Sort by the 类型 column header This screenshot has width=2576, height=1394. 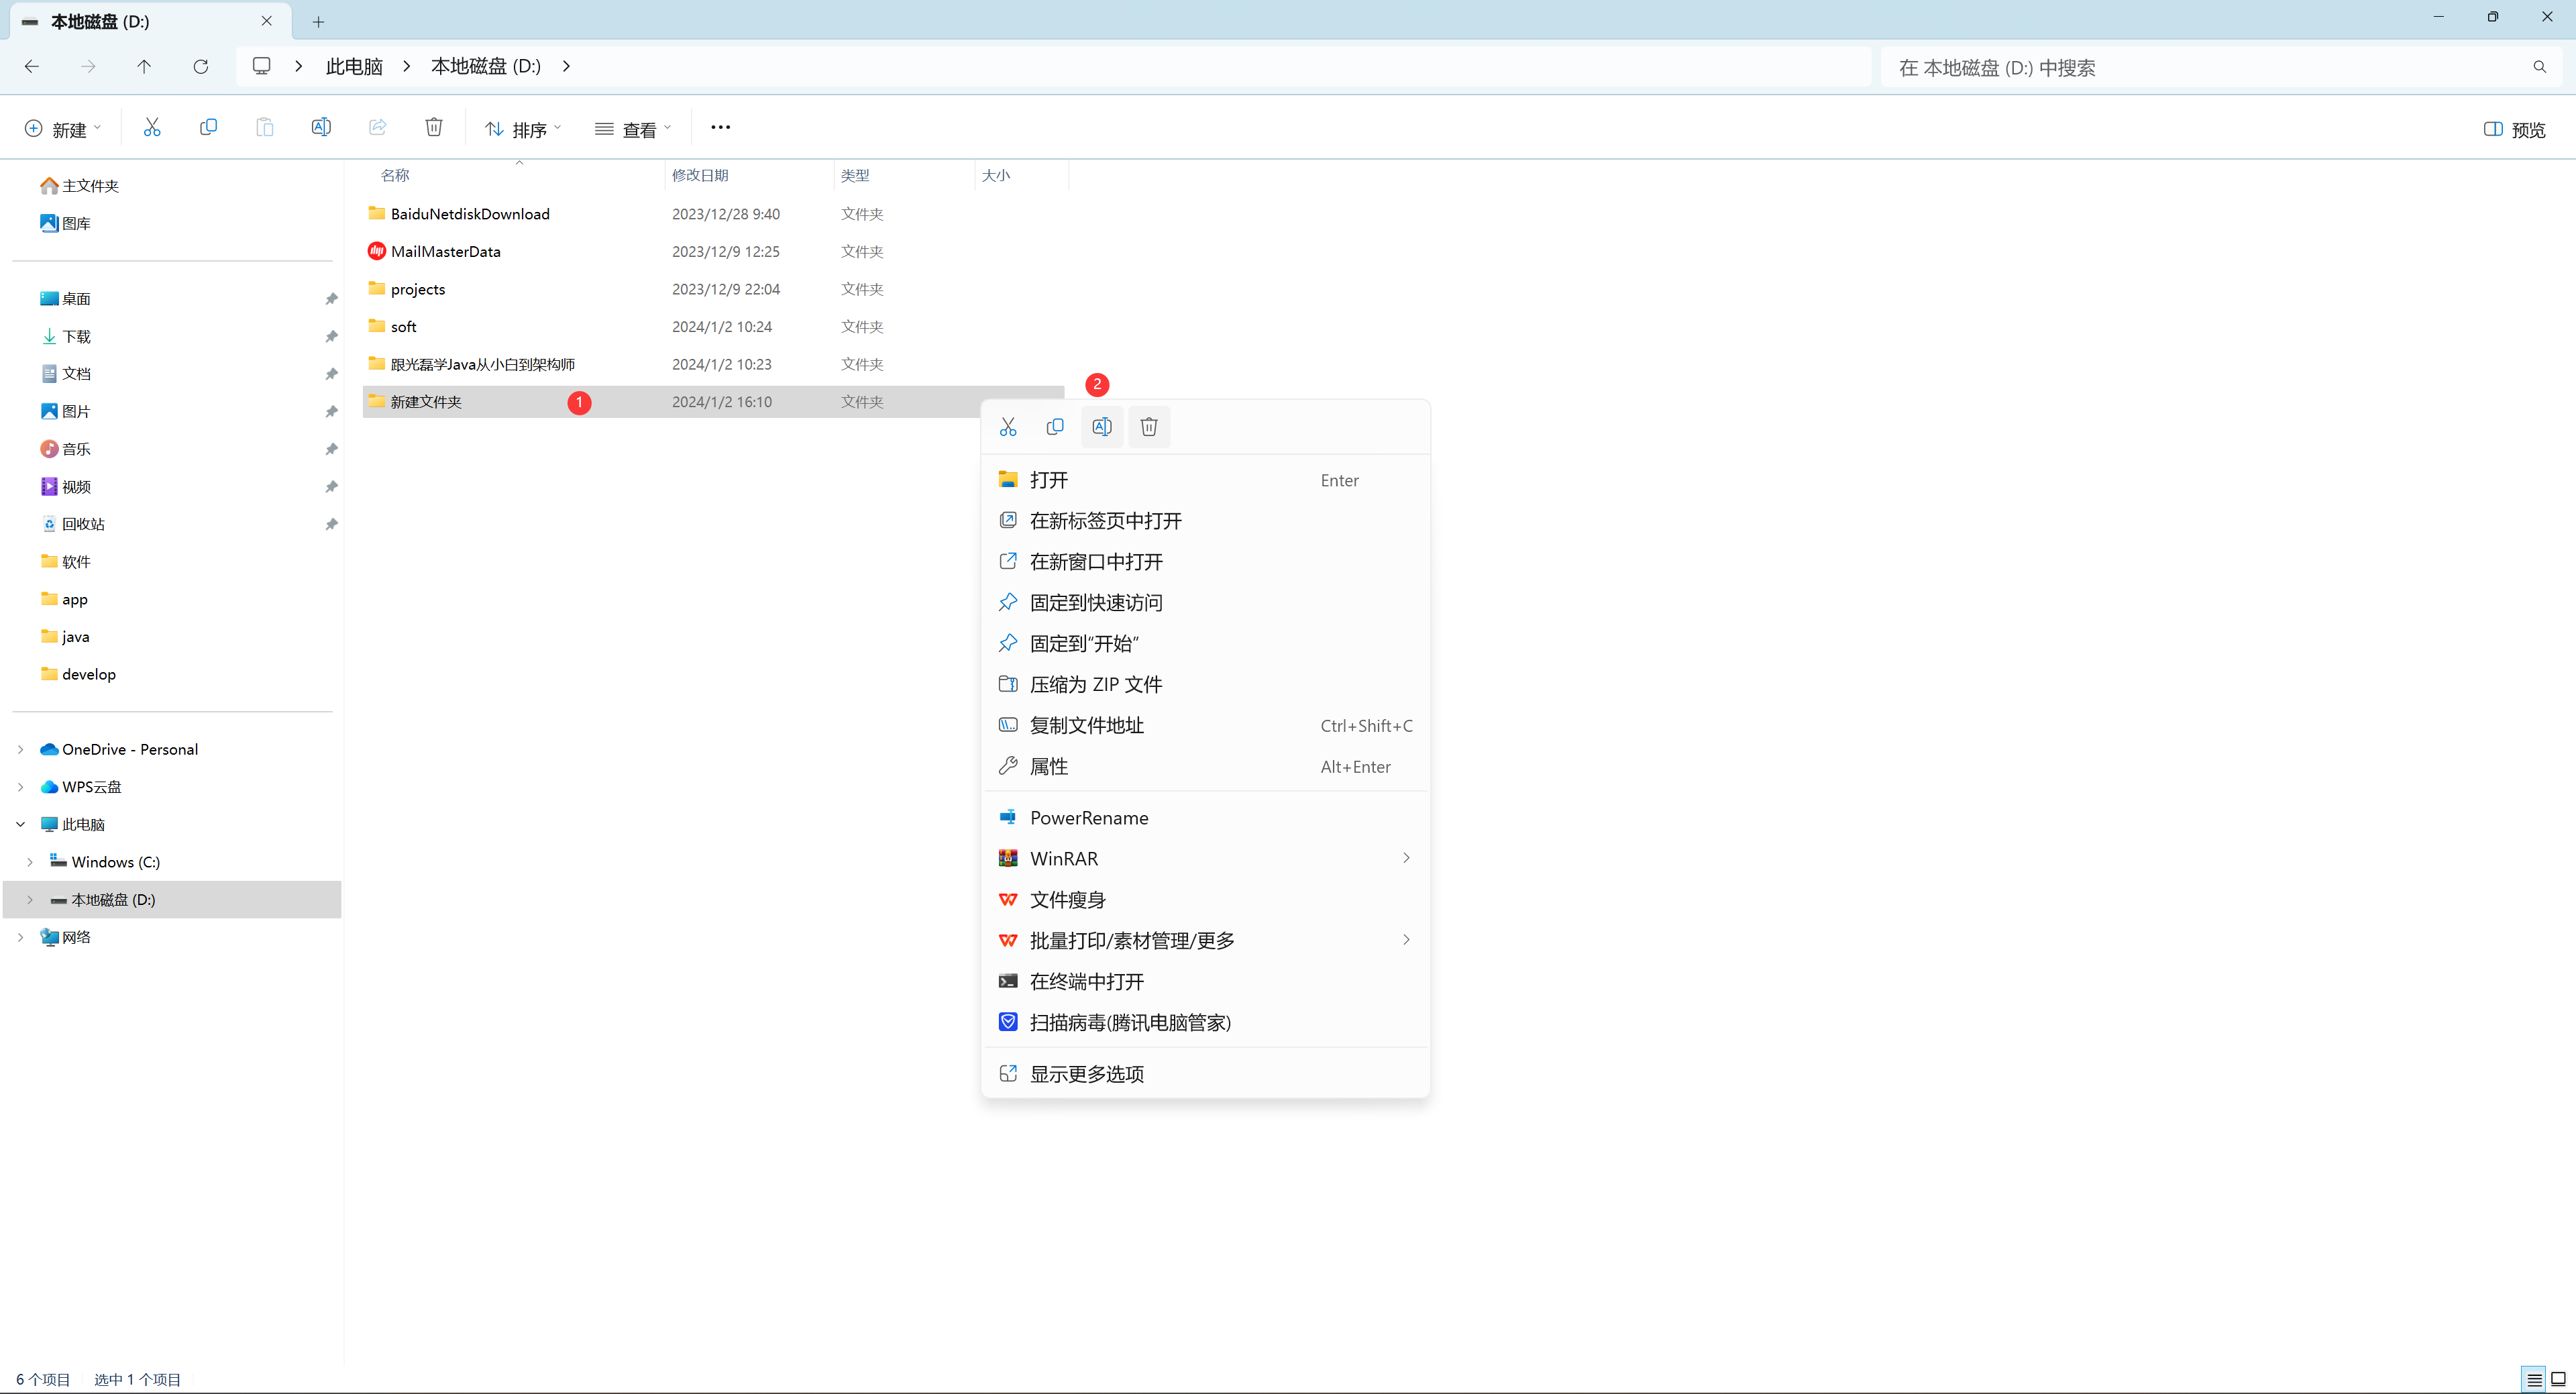click(855, 175)
